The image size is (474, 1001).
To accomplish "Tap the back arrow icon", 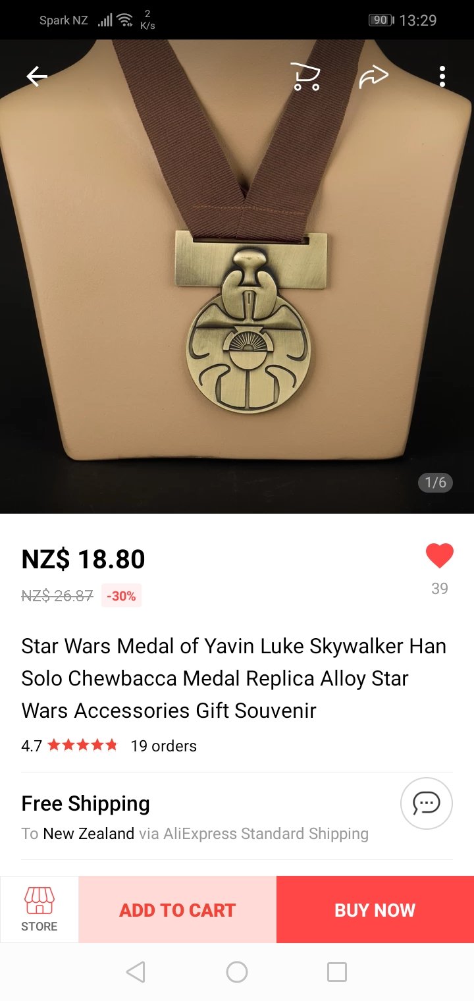I will coord(37,77).
